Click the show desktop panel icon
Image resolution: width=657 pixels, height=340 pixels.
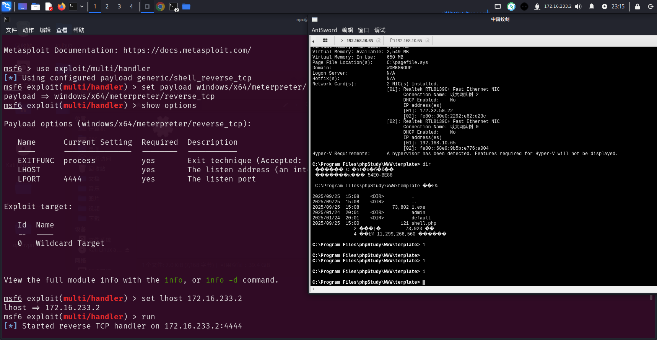(x=23, y=7)
